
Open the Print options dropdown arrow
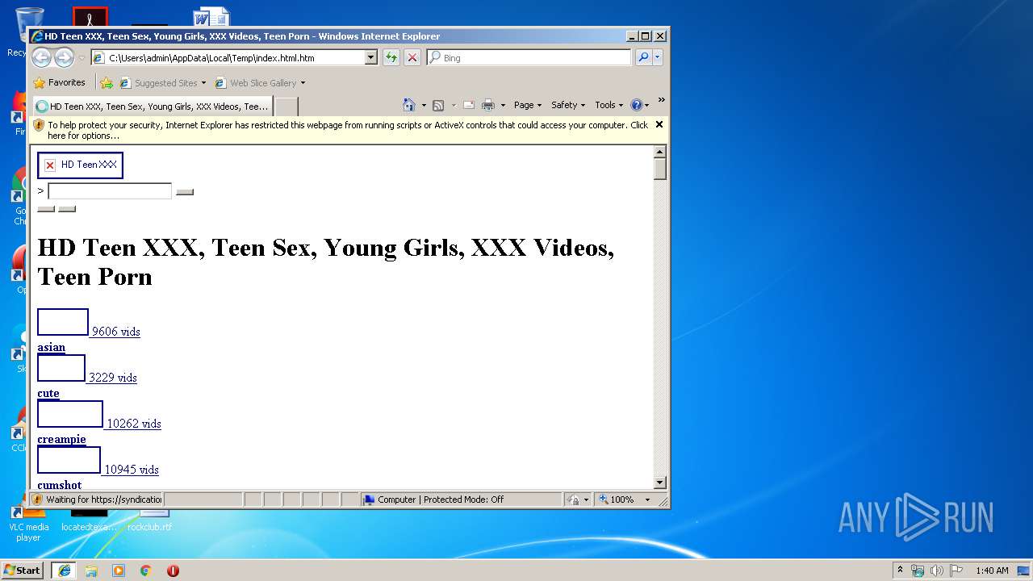[503, 105]
